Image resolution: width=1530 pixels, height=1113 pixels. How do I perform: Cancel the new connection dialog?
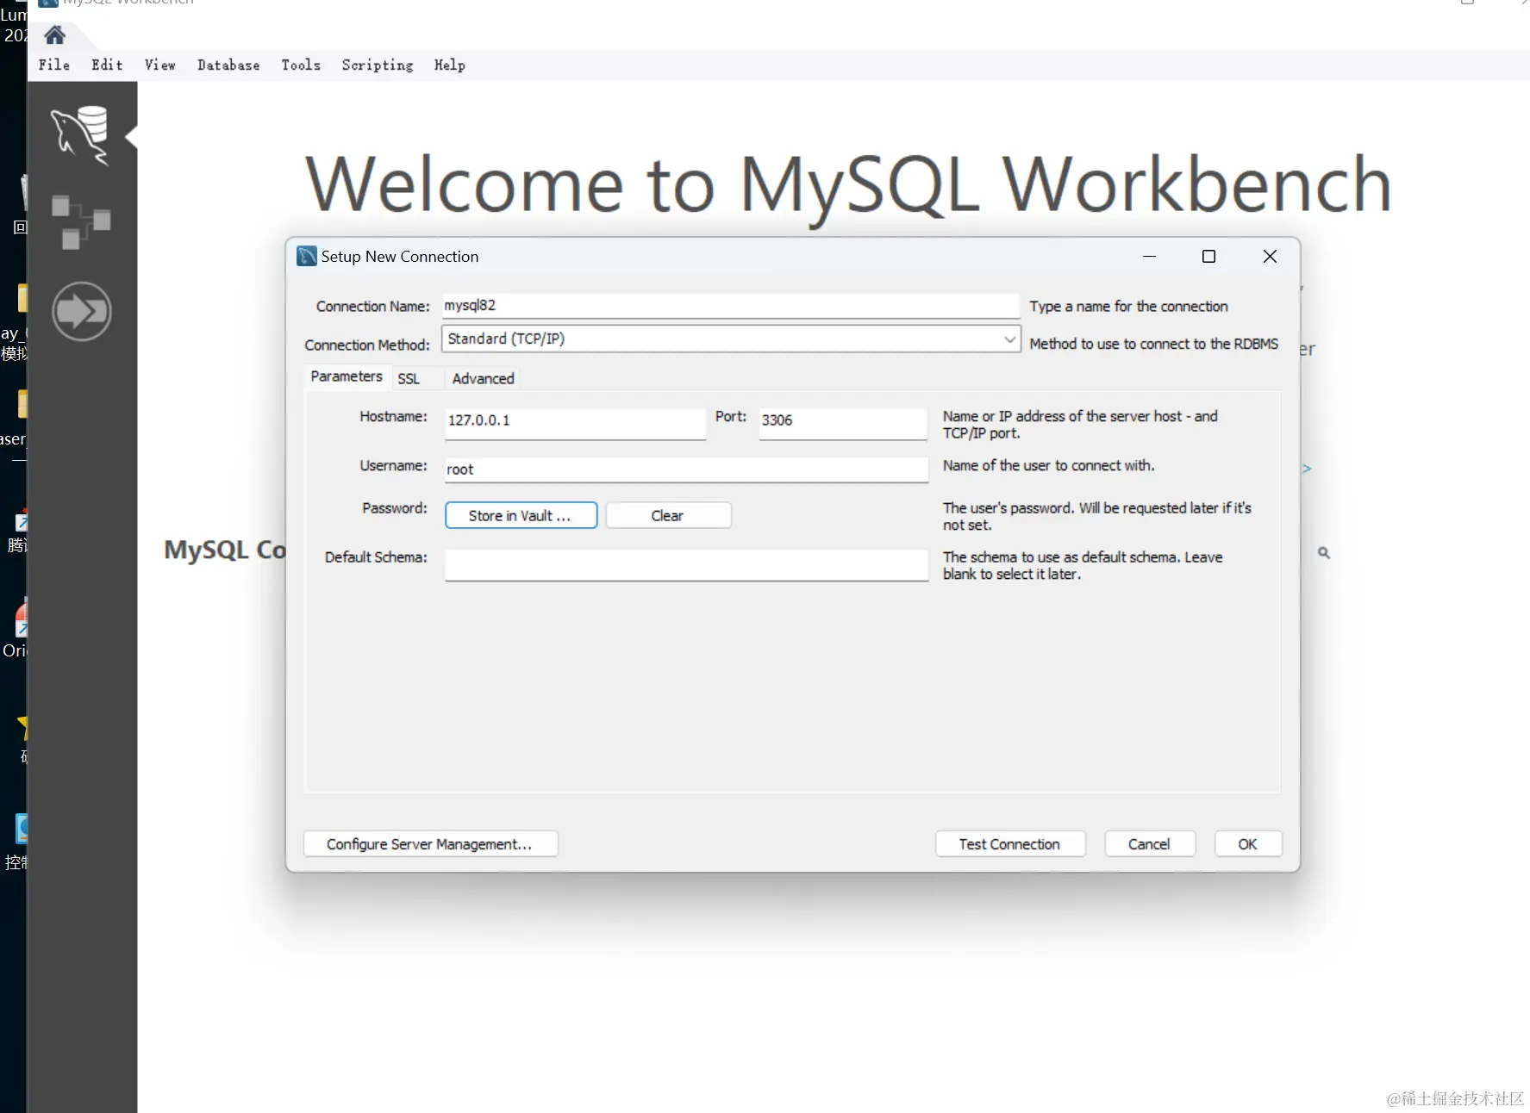coord(1149,844)
